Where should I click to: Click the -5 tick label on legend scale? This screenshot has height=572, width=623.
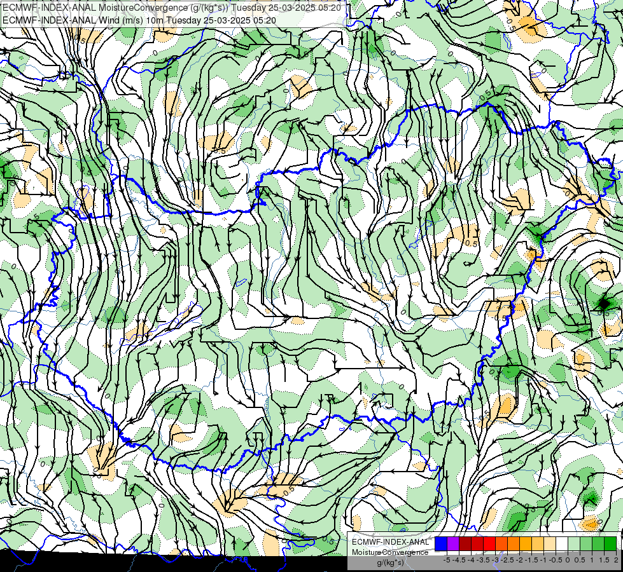[x=447, y=560]
